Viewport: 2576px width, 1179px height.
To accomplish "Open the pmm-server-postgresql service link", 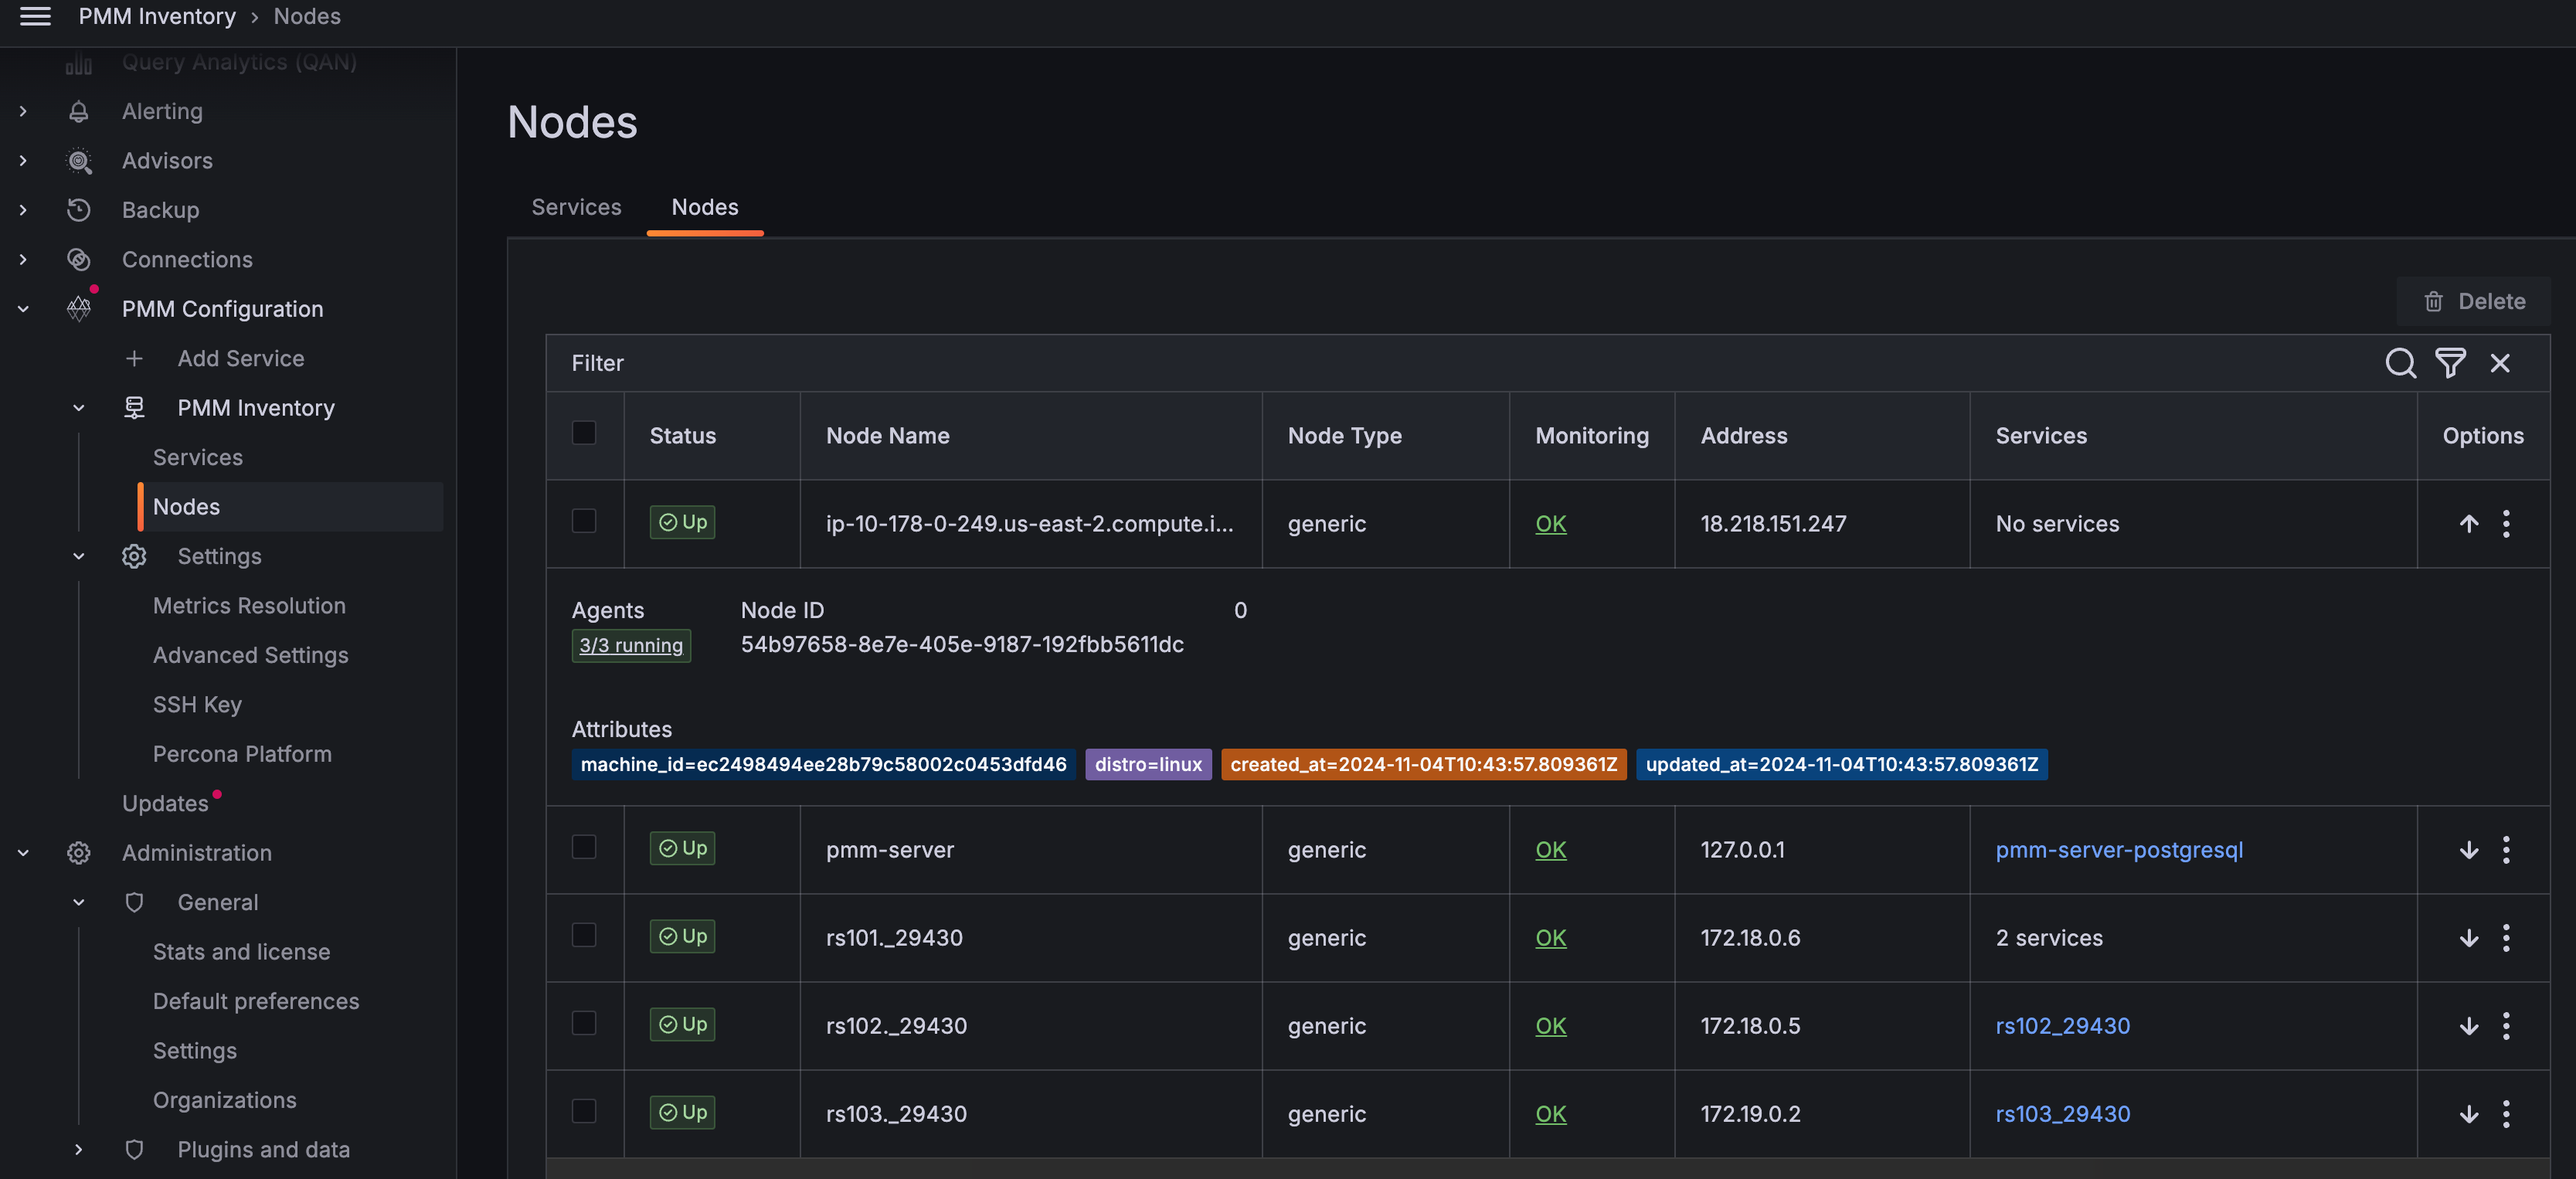I will point(2118,850).
